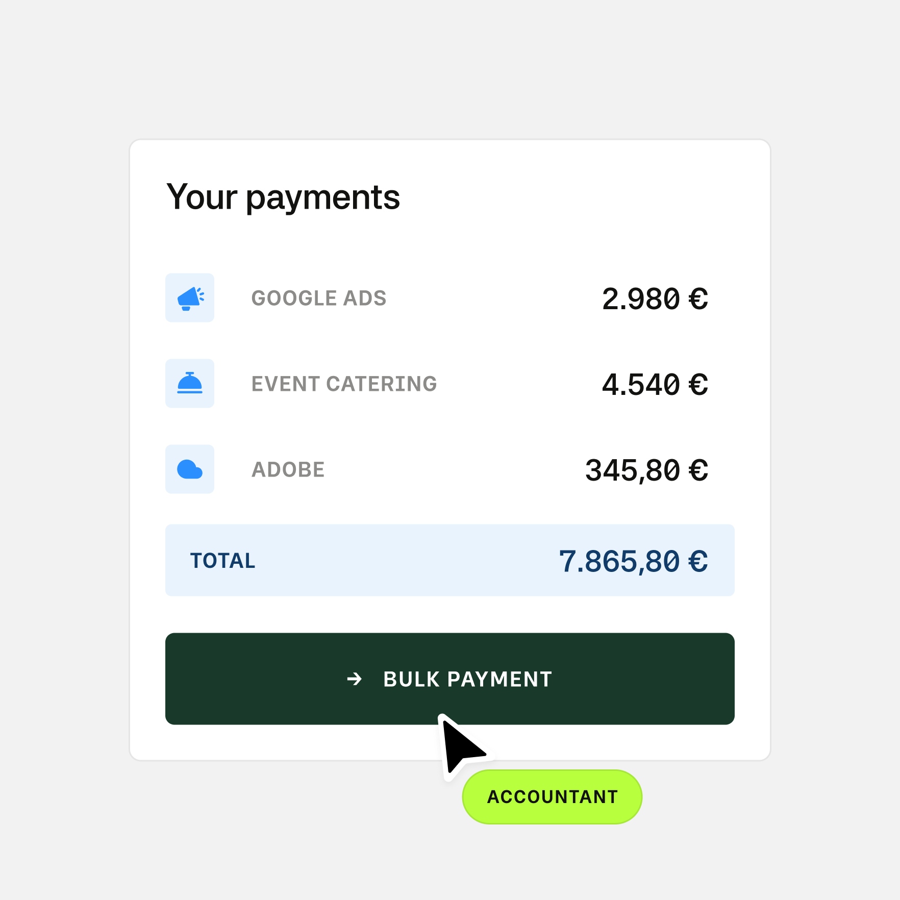Screen dimensions: 900x900
Task: Click the Google Ads megaphone icon
Action: [x=190, y=298]
